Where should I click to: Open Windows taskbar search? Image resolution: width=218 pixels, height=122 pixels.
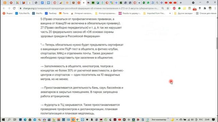9,120
